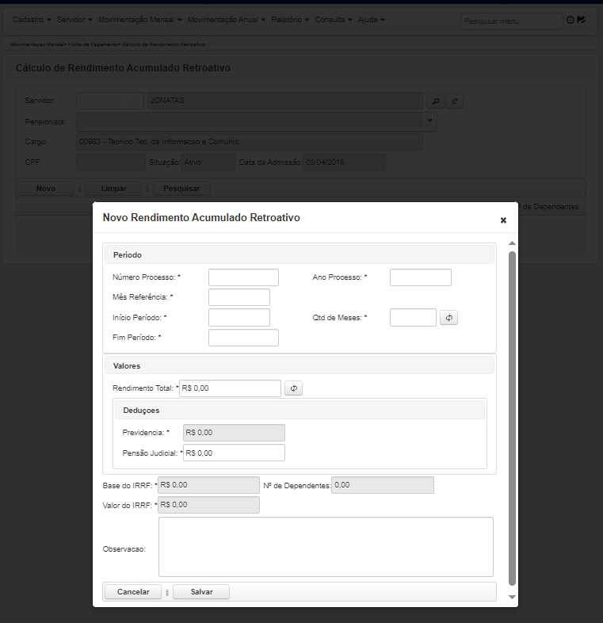Click the Situação field showing Ativo
Viewport: 603px width, 623px height.
[208, 162]
